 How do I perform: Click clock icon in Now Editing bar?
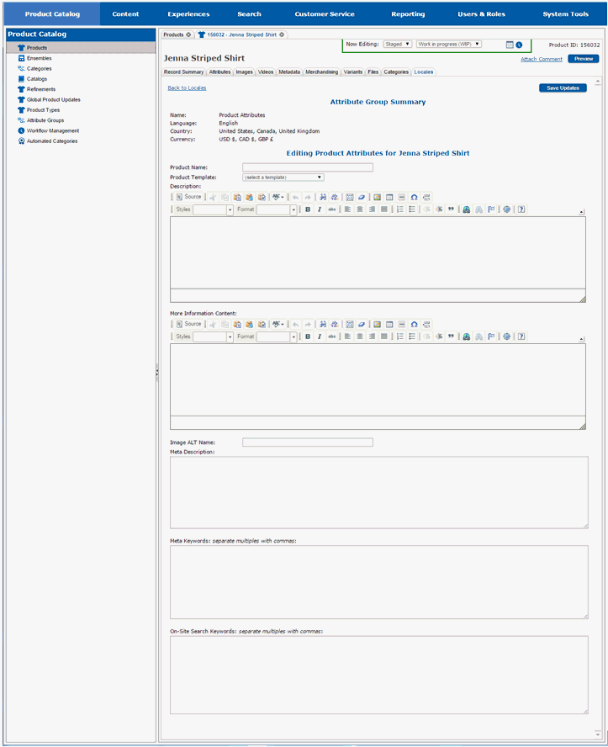coord(519,45)
